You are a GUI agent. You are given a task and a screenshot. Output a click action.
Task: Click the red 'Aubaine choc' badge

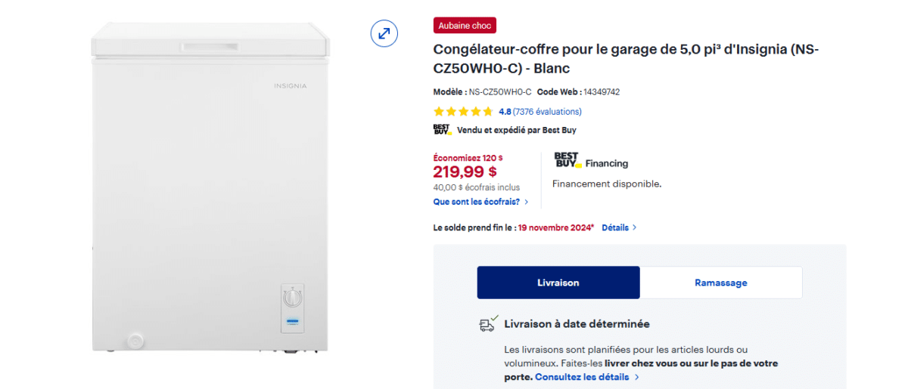465,26
